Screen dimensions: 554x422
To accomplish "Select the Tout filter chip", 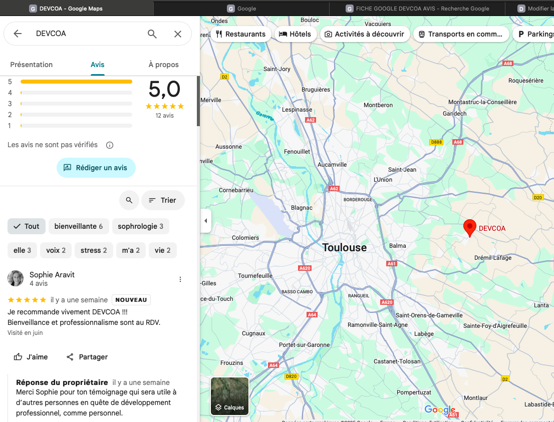I will [x=27, y=226].
